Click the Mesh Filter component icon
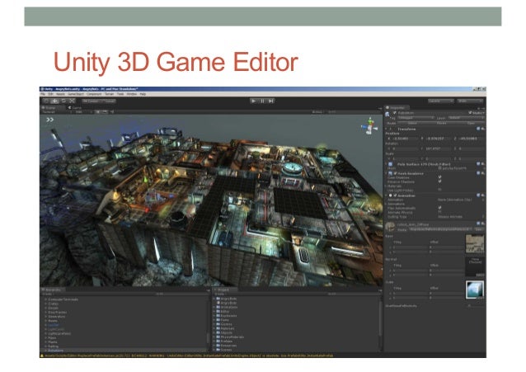The image size is (526, 372). (x=391, y=164)
